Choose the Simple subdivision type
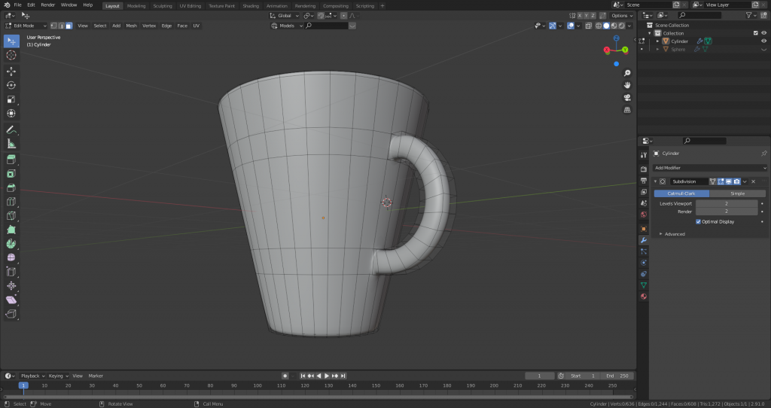Viewport: 771px width, 408px height. point(737,193)
